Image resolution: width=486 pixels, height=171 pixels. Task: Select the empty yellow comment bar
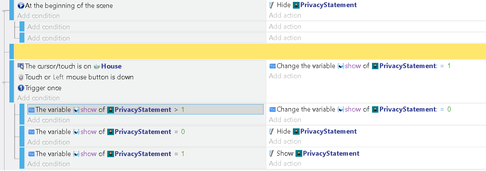coord(250,51)
